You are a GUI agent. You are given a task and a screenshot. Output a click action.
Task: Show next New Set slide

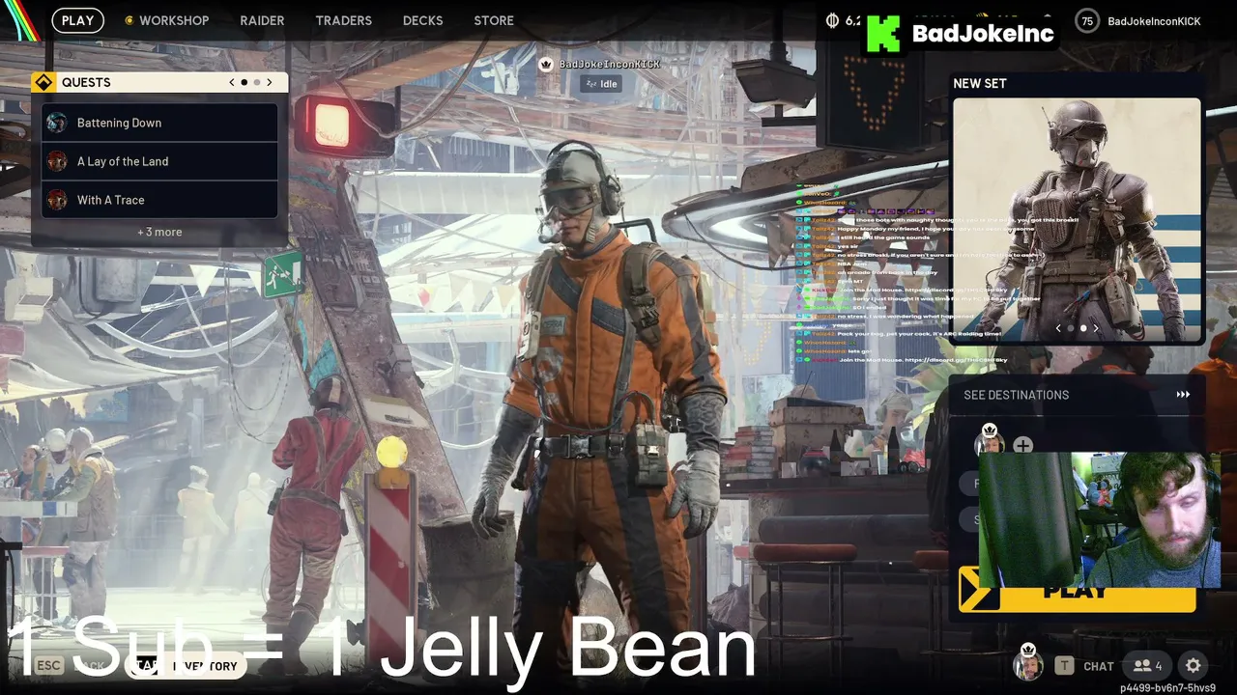[1096, 328]
